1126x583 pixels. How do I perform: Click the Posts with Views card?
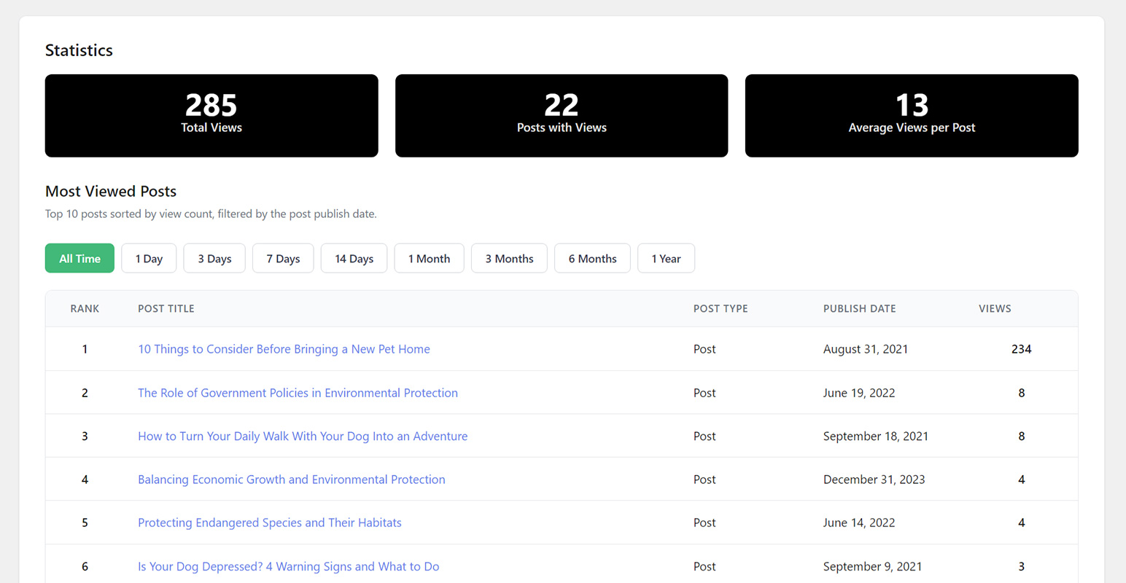click(x=562, y=116)
